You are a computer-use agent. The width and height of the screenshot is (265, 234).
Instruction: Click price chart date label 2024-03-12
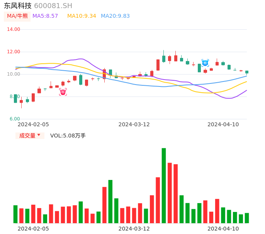[x=134, y=124]
